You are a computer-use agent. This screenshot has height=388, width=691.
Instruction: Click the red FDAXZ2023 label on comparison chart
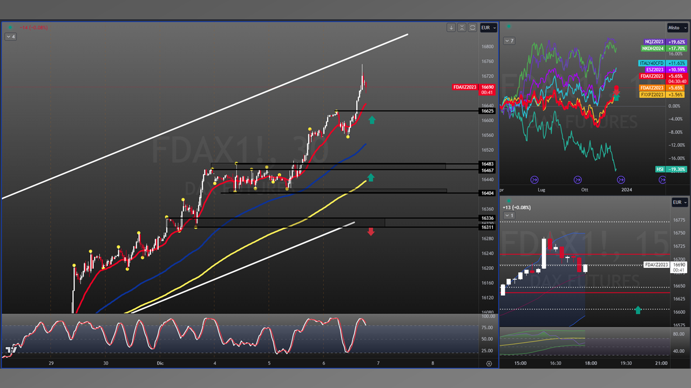(652, 76)
